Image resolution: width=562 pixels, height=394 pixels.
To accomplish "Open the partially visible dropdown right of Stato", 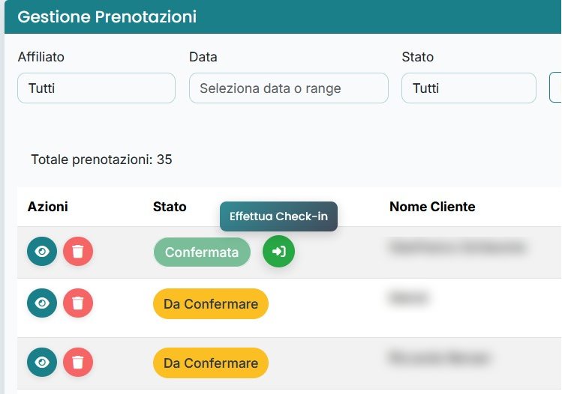I will [556, 88].
